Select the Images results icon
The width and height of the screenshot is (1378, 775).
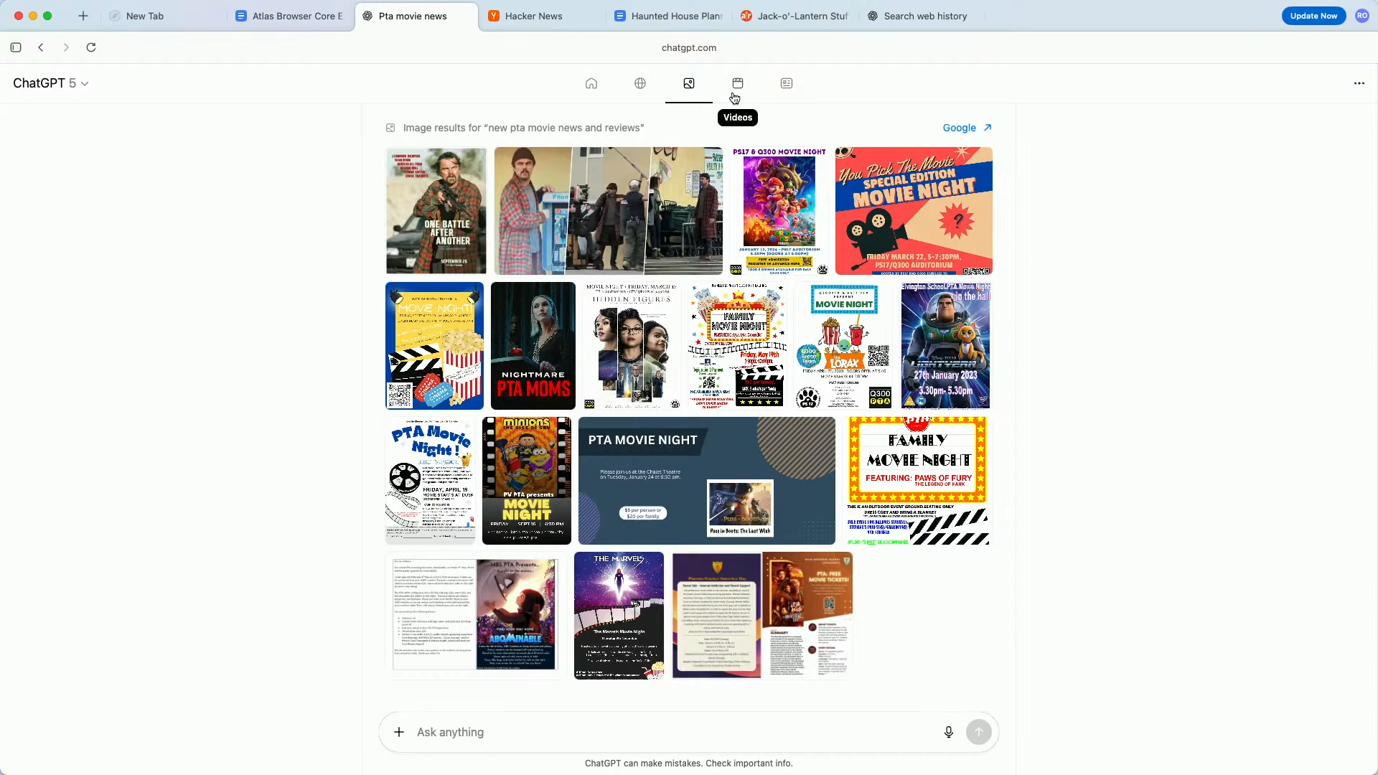[x=689, y=83]
